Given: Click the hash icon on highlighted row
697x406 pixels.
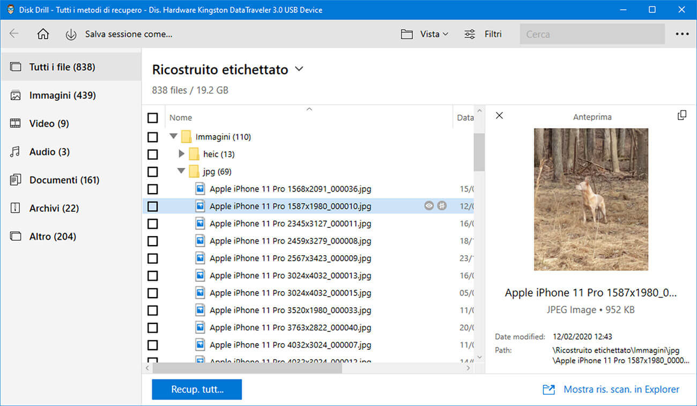Looking at the screenshot, I should [442, 205].
